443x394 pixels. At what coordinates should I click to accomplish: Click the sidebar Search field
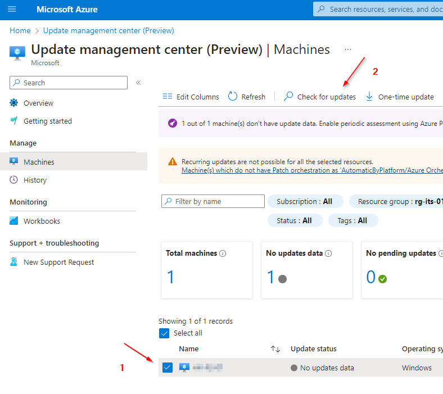click(69, 83)
